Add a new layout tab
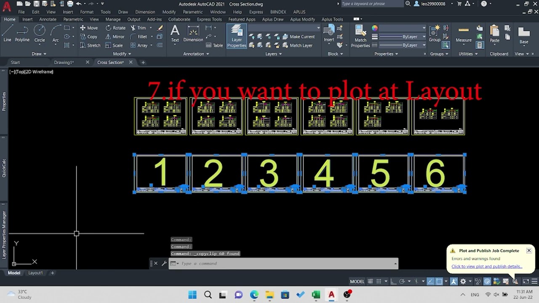This screenshot has width=539, height=303. [52, 273]
